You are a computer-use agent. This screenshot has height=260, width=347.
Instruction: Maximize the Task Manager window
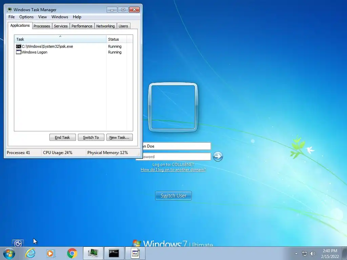point(123,9)
